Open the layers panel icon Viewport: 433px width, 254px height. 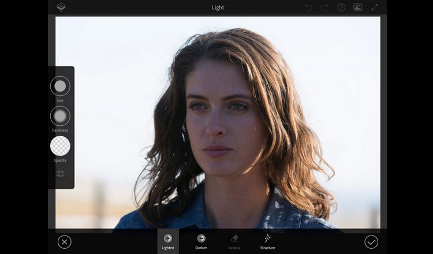(61, 7)
